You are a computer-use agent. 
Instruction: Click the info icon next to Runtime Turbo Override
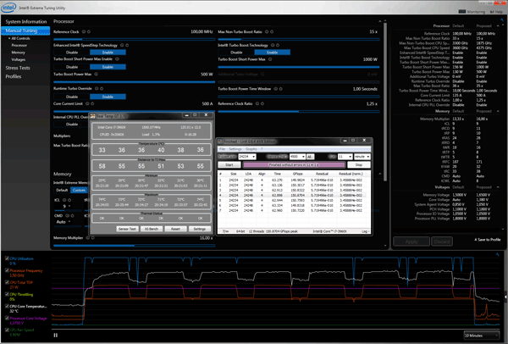pos(97,88)
